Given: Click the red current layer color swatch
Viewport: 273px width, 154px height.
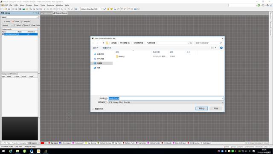Looking at the screenshot, I should (x=43, y=143).
